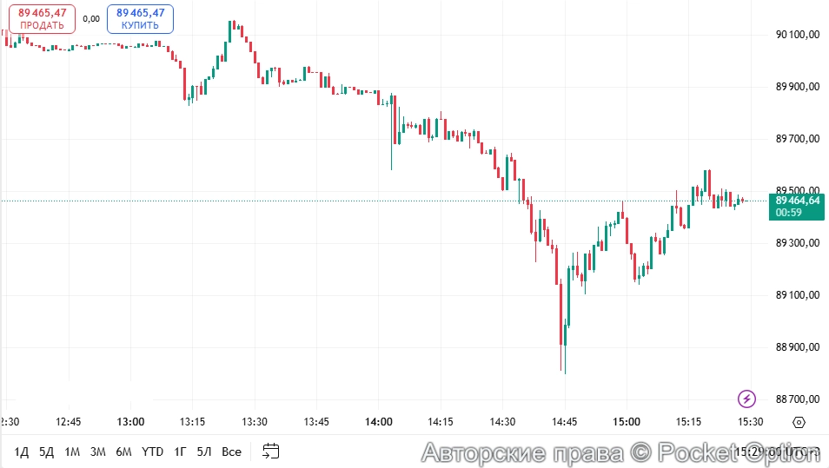Show all data with Все
Viewport: 829px width, 468px height.
[231, 452]
